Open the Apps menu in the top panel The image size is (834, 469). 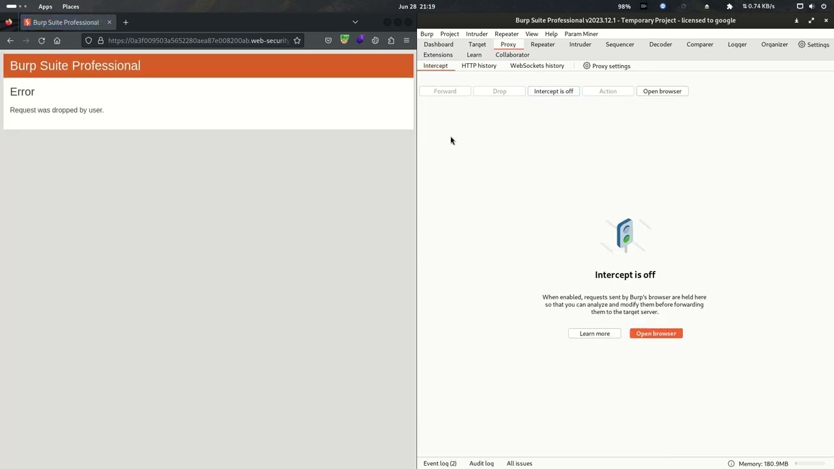(45, 7)
